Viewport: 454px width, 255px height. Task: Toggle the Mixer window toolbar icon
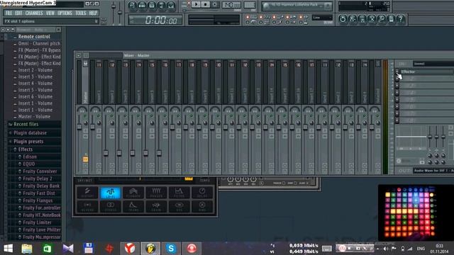point(171,6)
